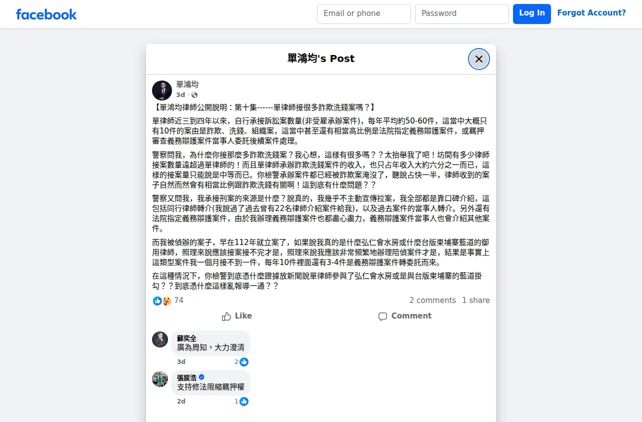Viewport: 642px width, 422px height.
Task: Click the Like button with thumbs-up icon
Action: [237, 316]
